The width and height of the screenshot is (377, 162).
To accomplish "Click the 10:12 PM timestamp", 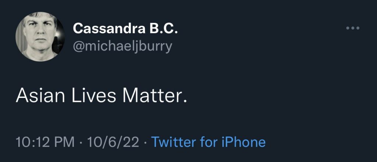I will pyautogui.click(x=45, y=142).
